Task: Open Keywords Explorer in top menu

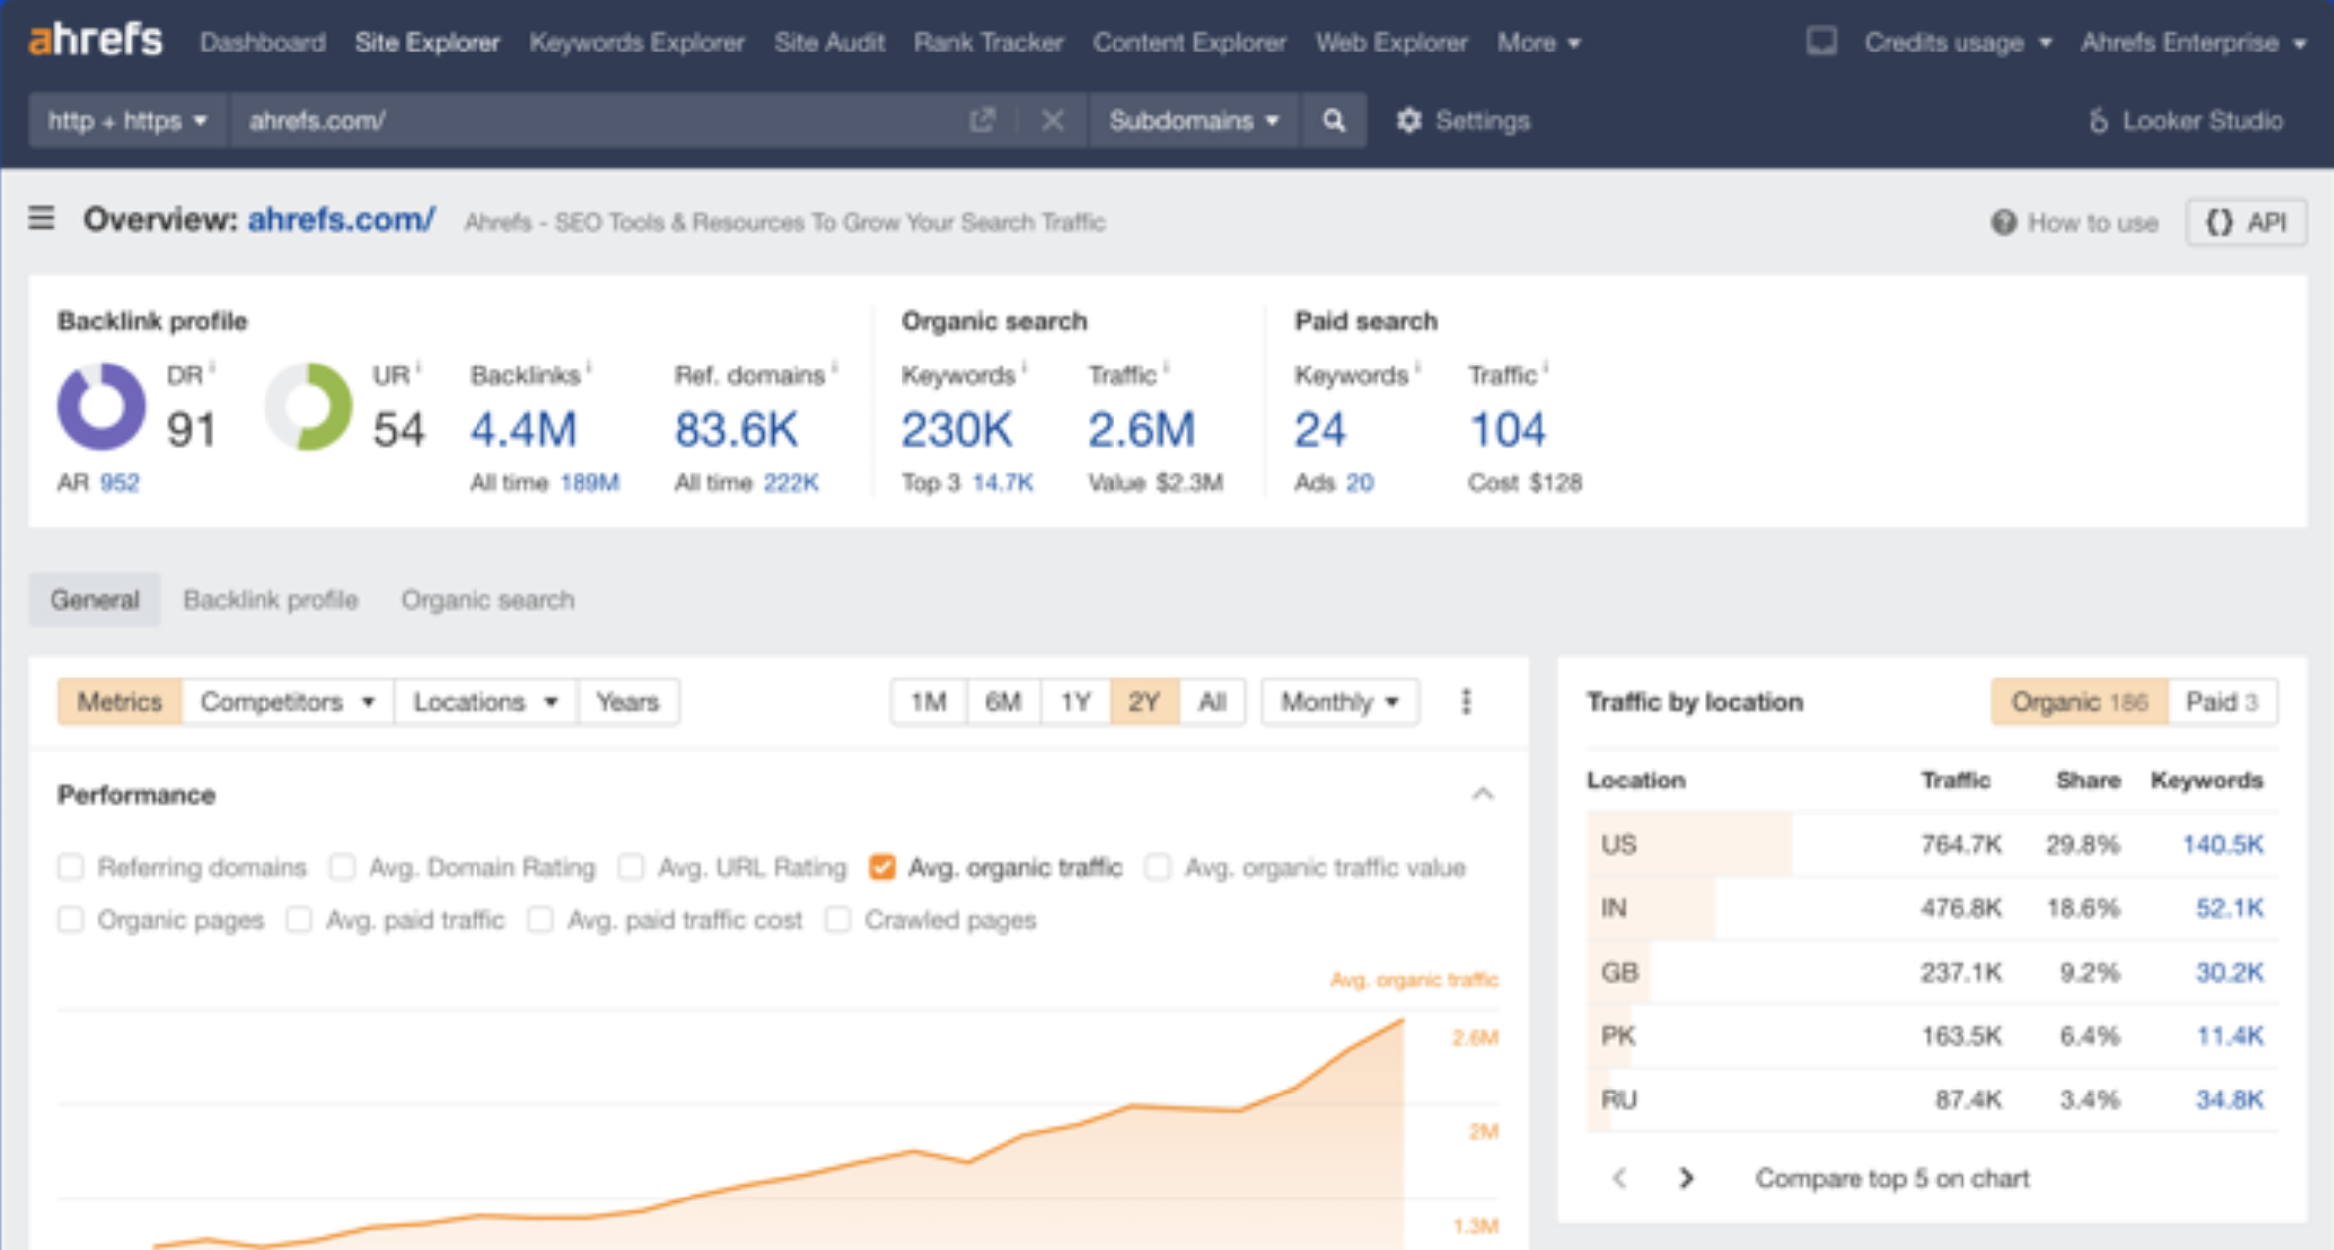Action: (636, 43)
